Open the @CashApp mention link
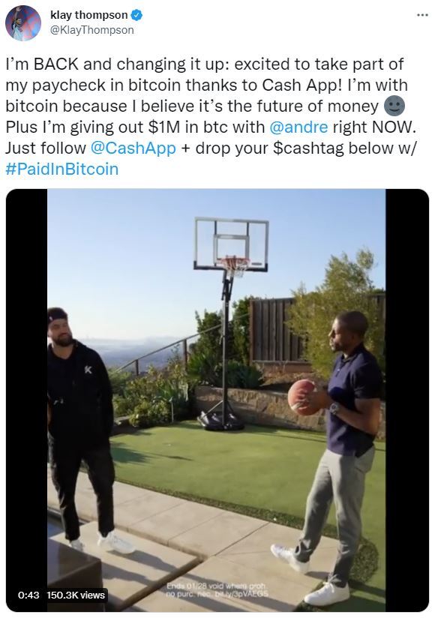 point(133,148)
